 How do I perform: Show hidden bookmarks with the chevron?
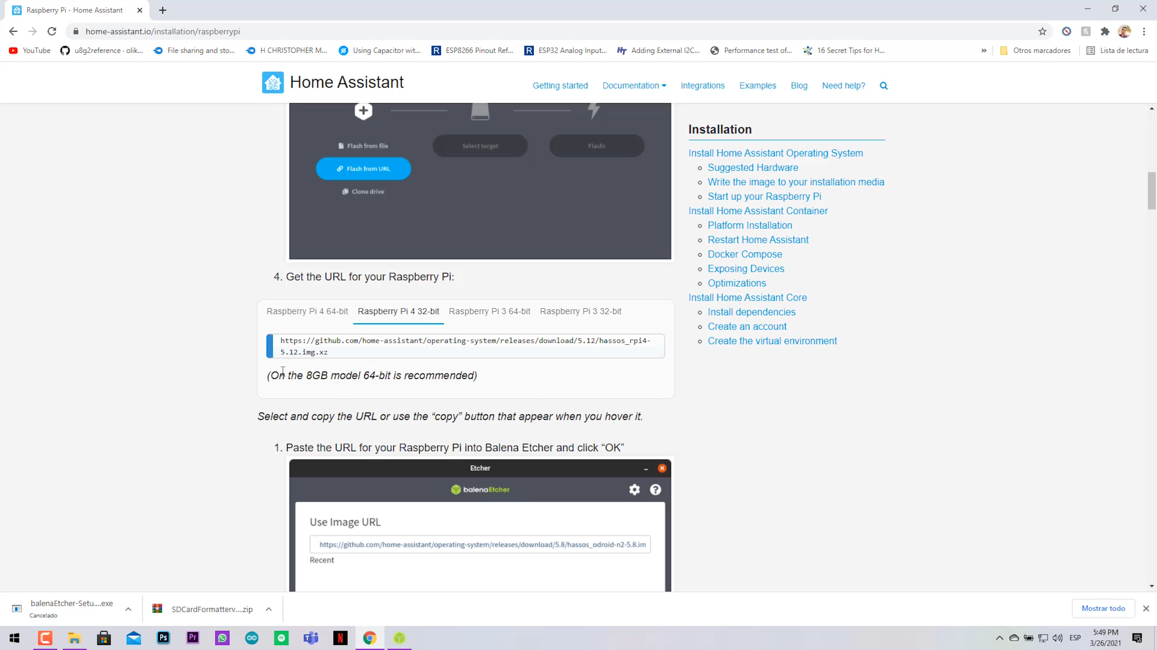point(983,51)
